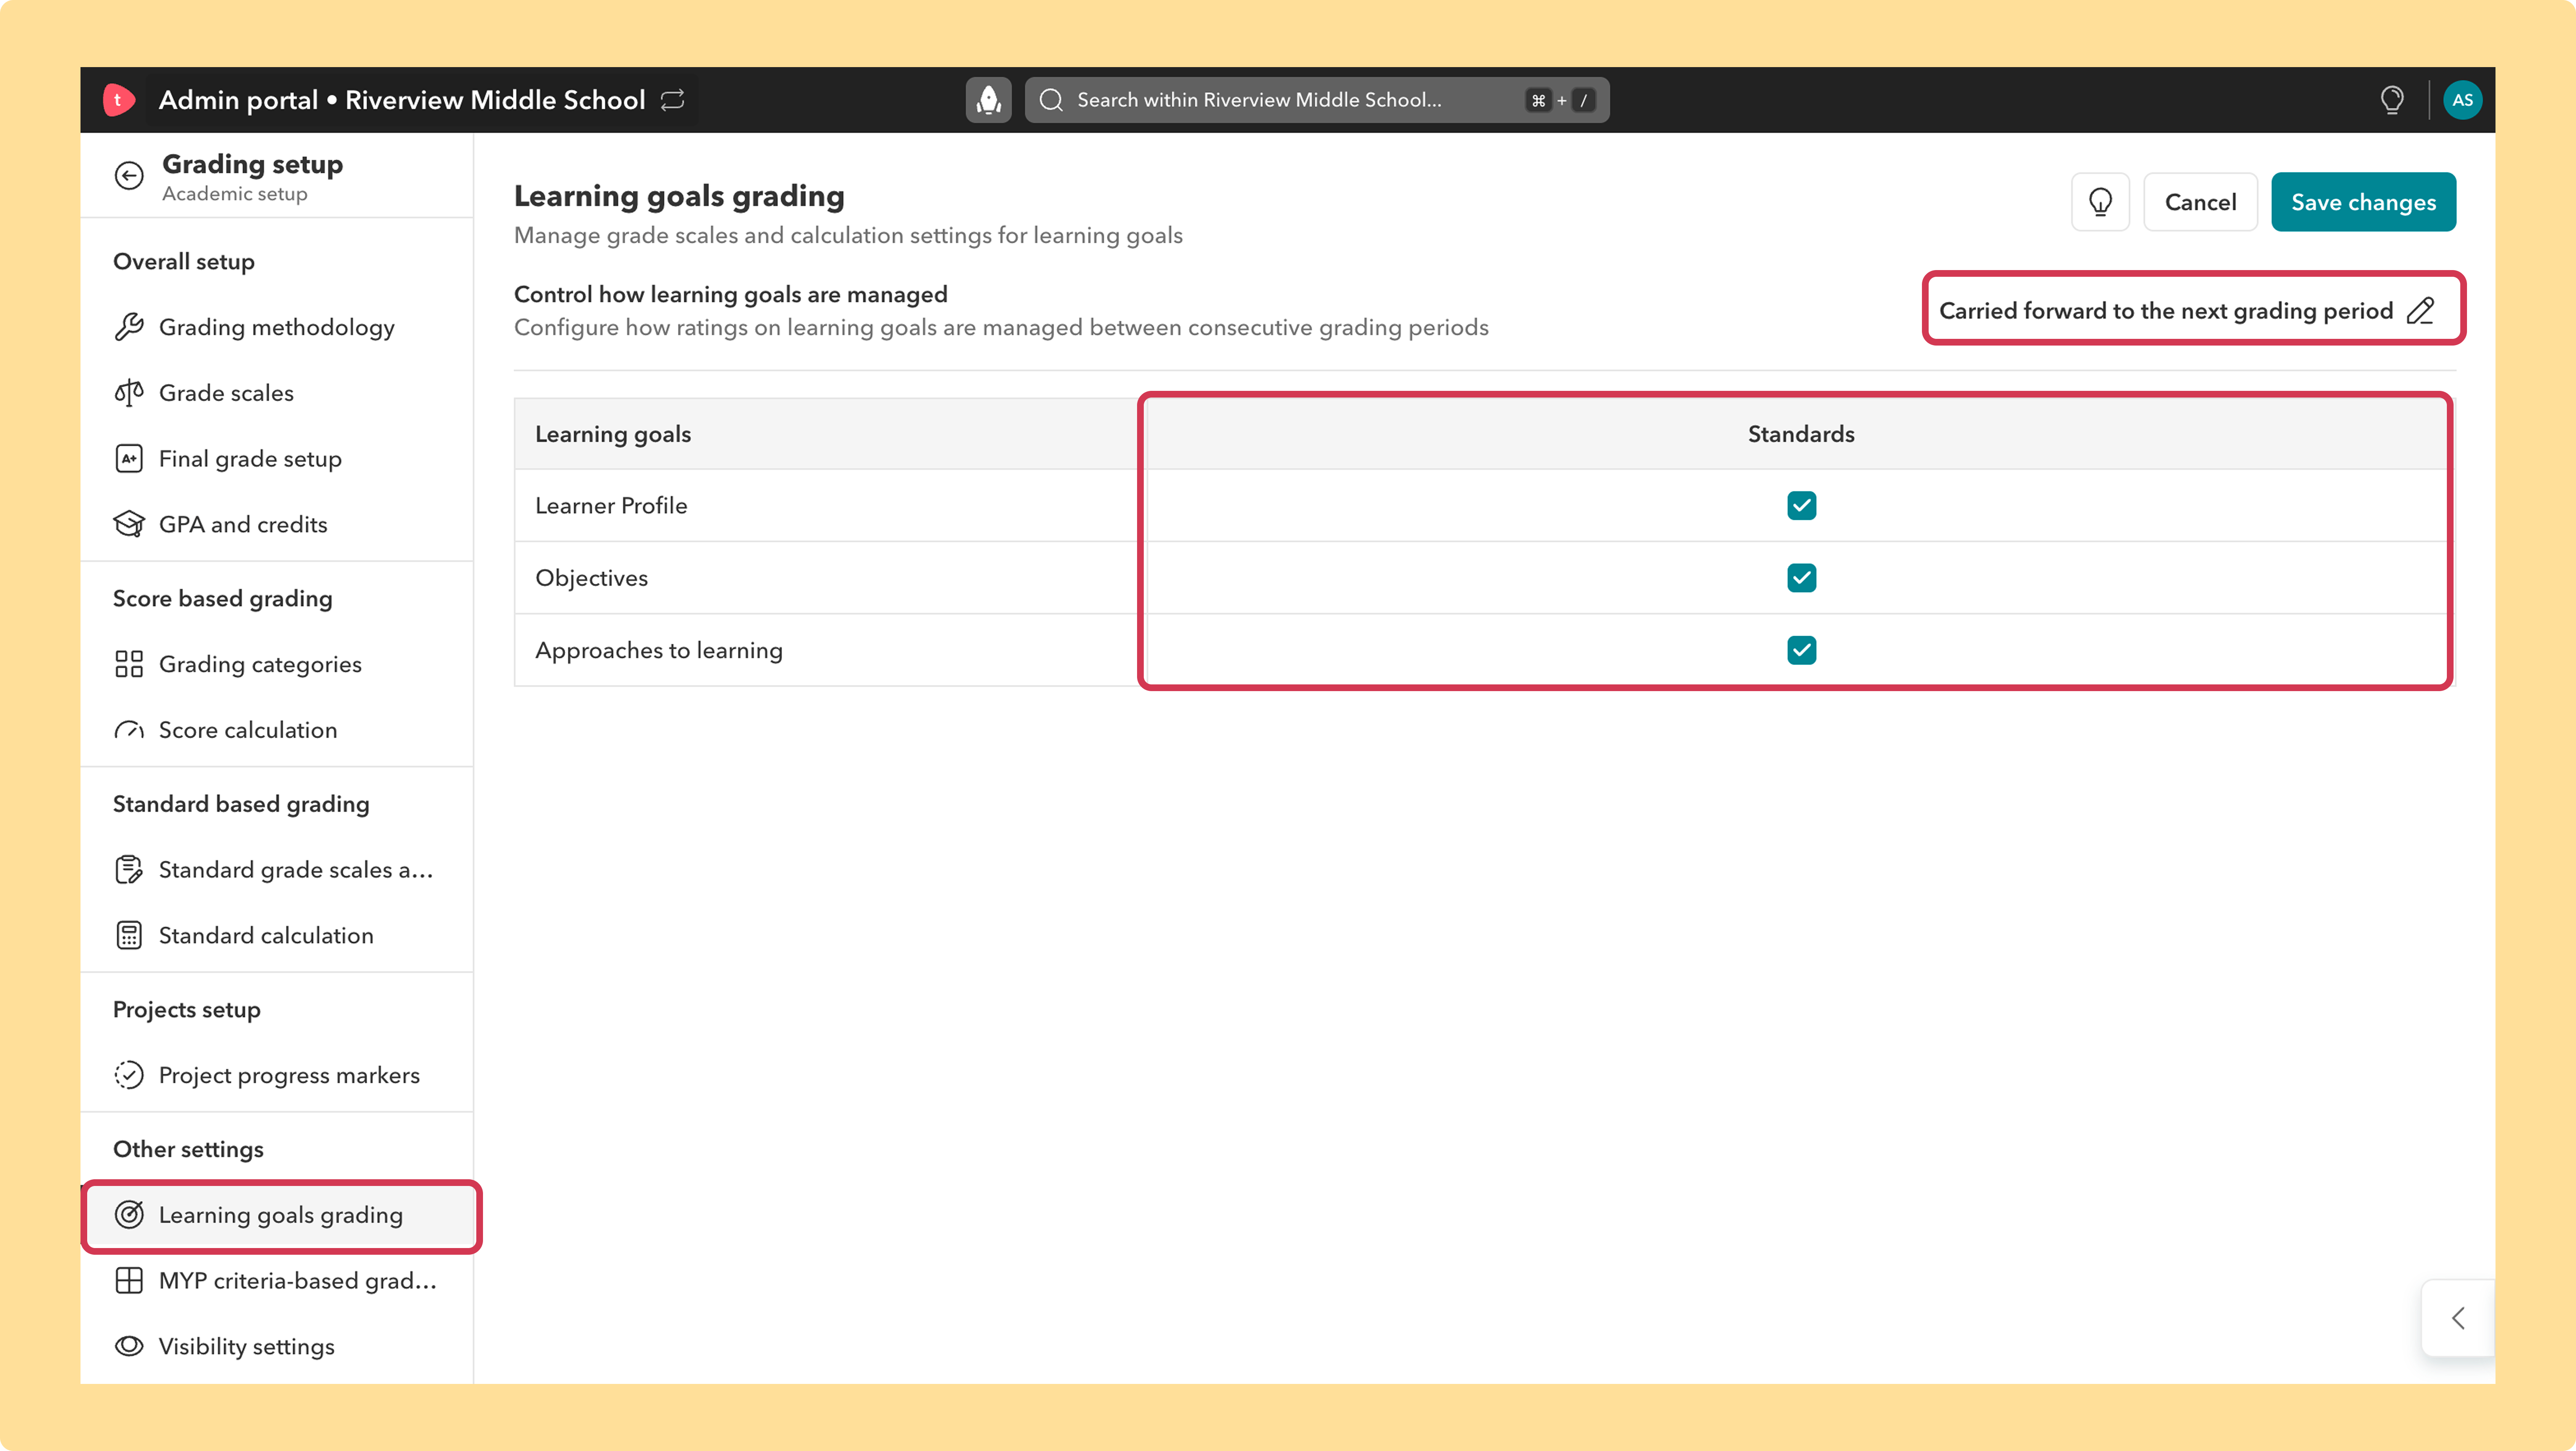Click the grid icon for Grading categories

[129, 664]
